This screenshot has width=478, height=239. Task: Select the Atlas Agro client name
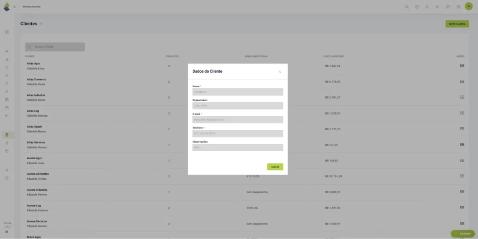click(34, 63)
